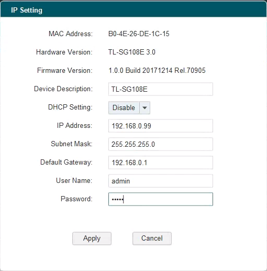Click the MAC Address label

point(71,34)
